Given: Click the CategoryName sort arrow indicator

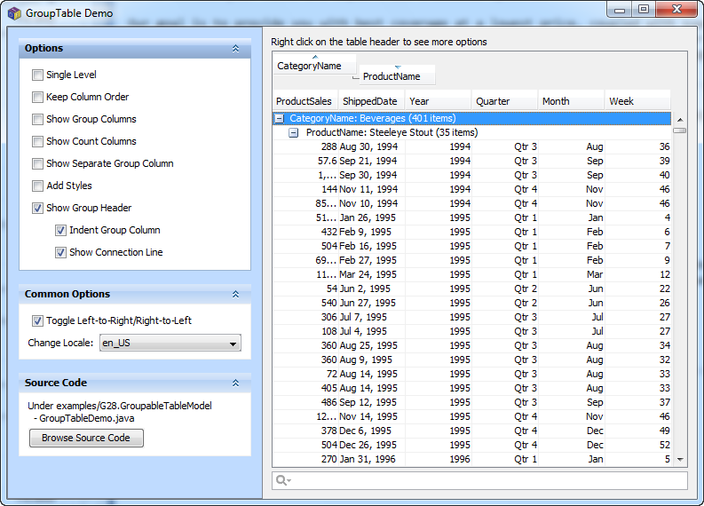Looking at the screenshot, I should [315, 57].
